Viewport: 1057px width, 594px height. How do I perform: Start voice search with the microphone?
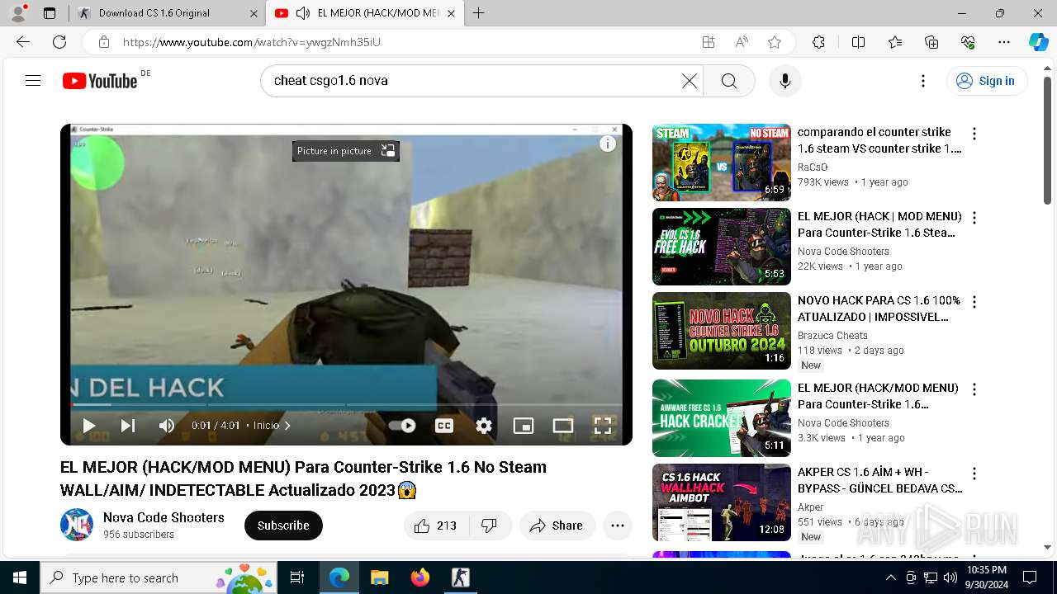pos(785,81)
